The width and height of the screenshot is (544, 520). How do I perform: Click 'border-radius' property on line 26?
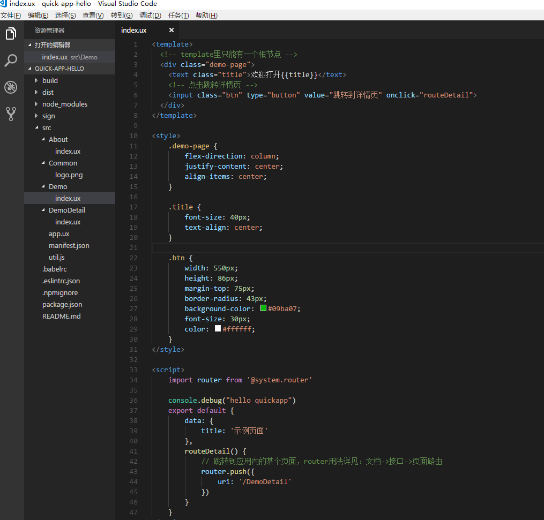click(x=211, y=299)
